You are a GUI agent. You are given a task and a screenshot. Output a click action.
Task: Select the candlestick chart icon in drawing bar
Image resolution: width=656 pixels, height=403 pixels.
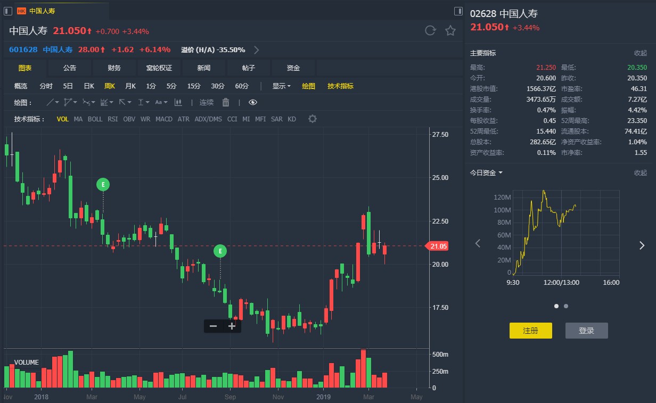pyautogui.click(x=178, y=102)
